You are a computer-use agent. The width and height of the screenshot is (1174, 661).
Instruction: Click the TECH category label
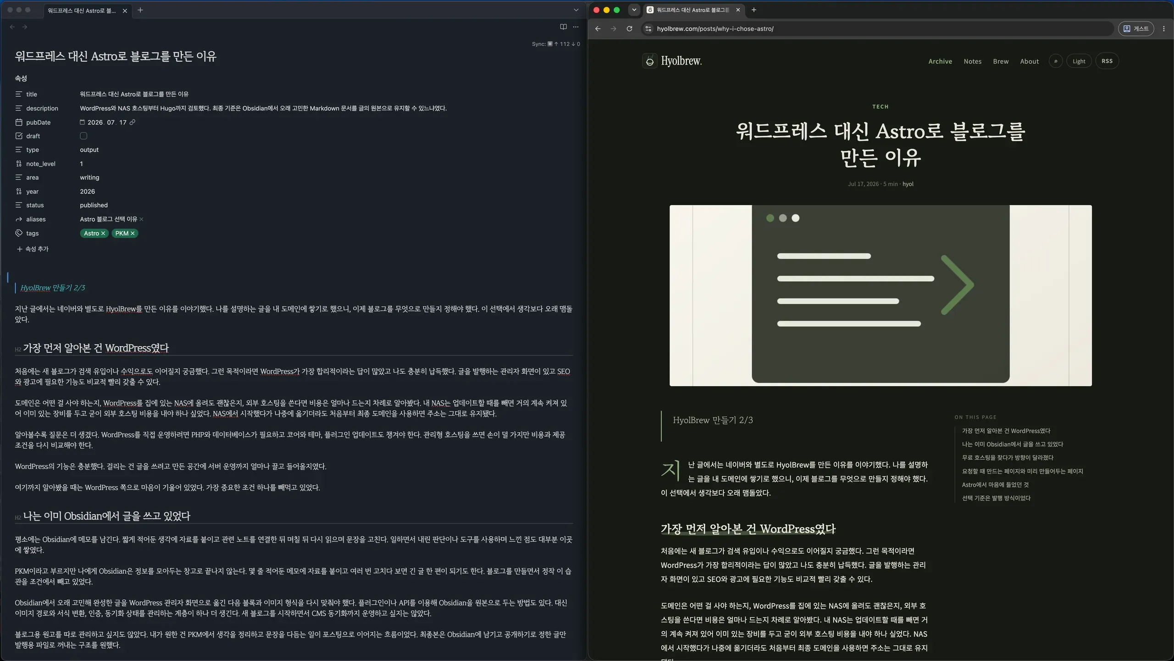point(880,107)
